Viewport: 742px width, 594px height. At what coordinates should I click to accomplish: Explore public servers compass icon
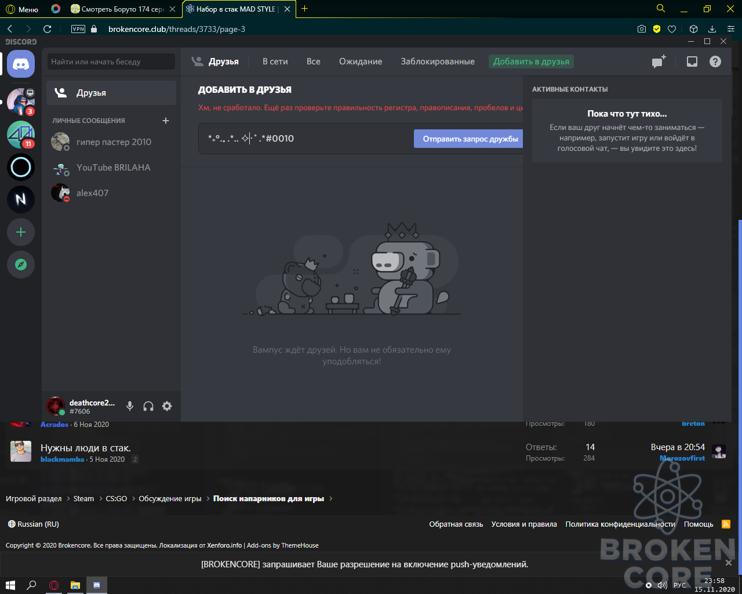(x=21, y=265)
